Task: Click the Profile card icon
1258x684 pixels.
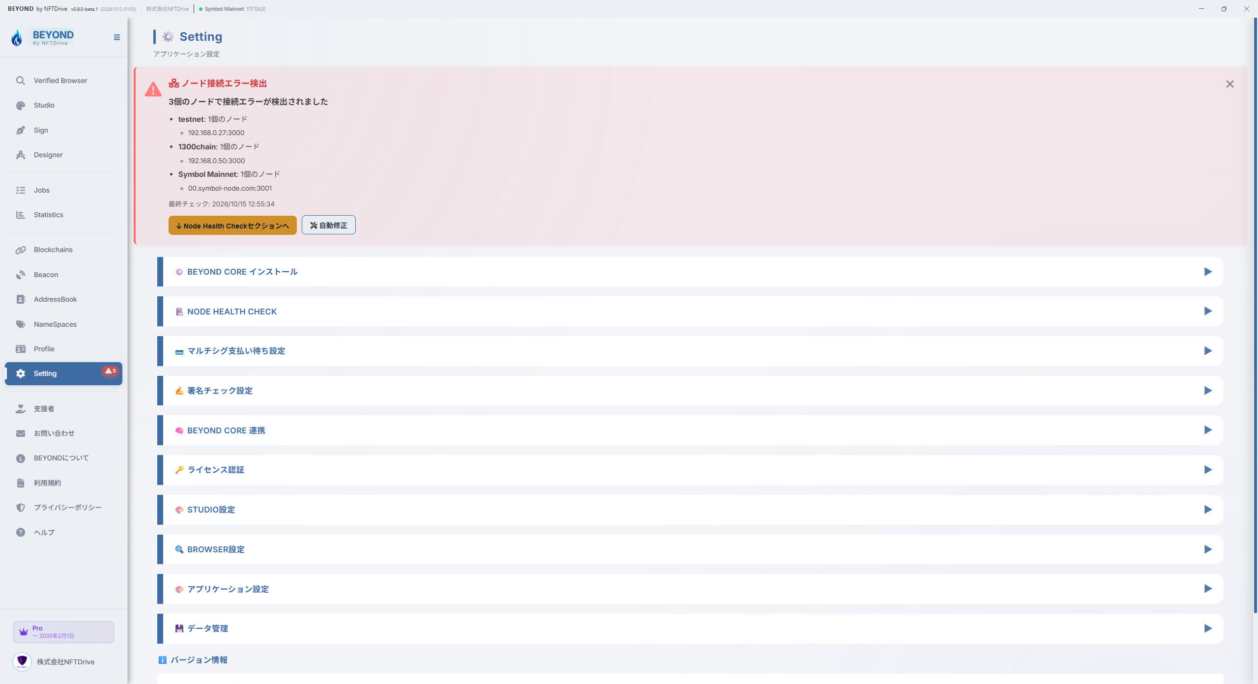Action: coord(20,349)
